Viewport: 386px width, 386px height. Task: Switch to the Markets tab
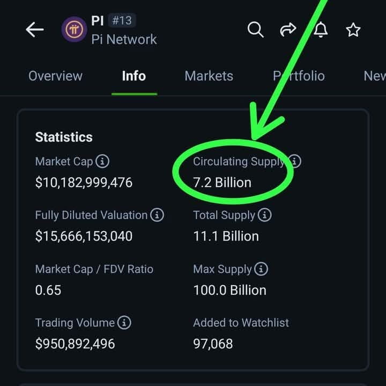tap(209, 76)
